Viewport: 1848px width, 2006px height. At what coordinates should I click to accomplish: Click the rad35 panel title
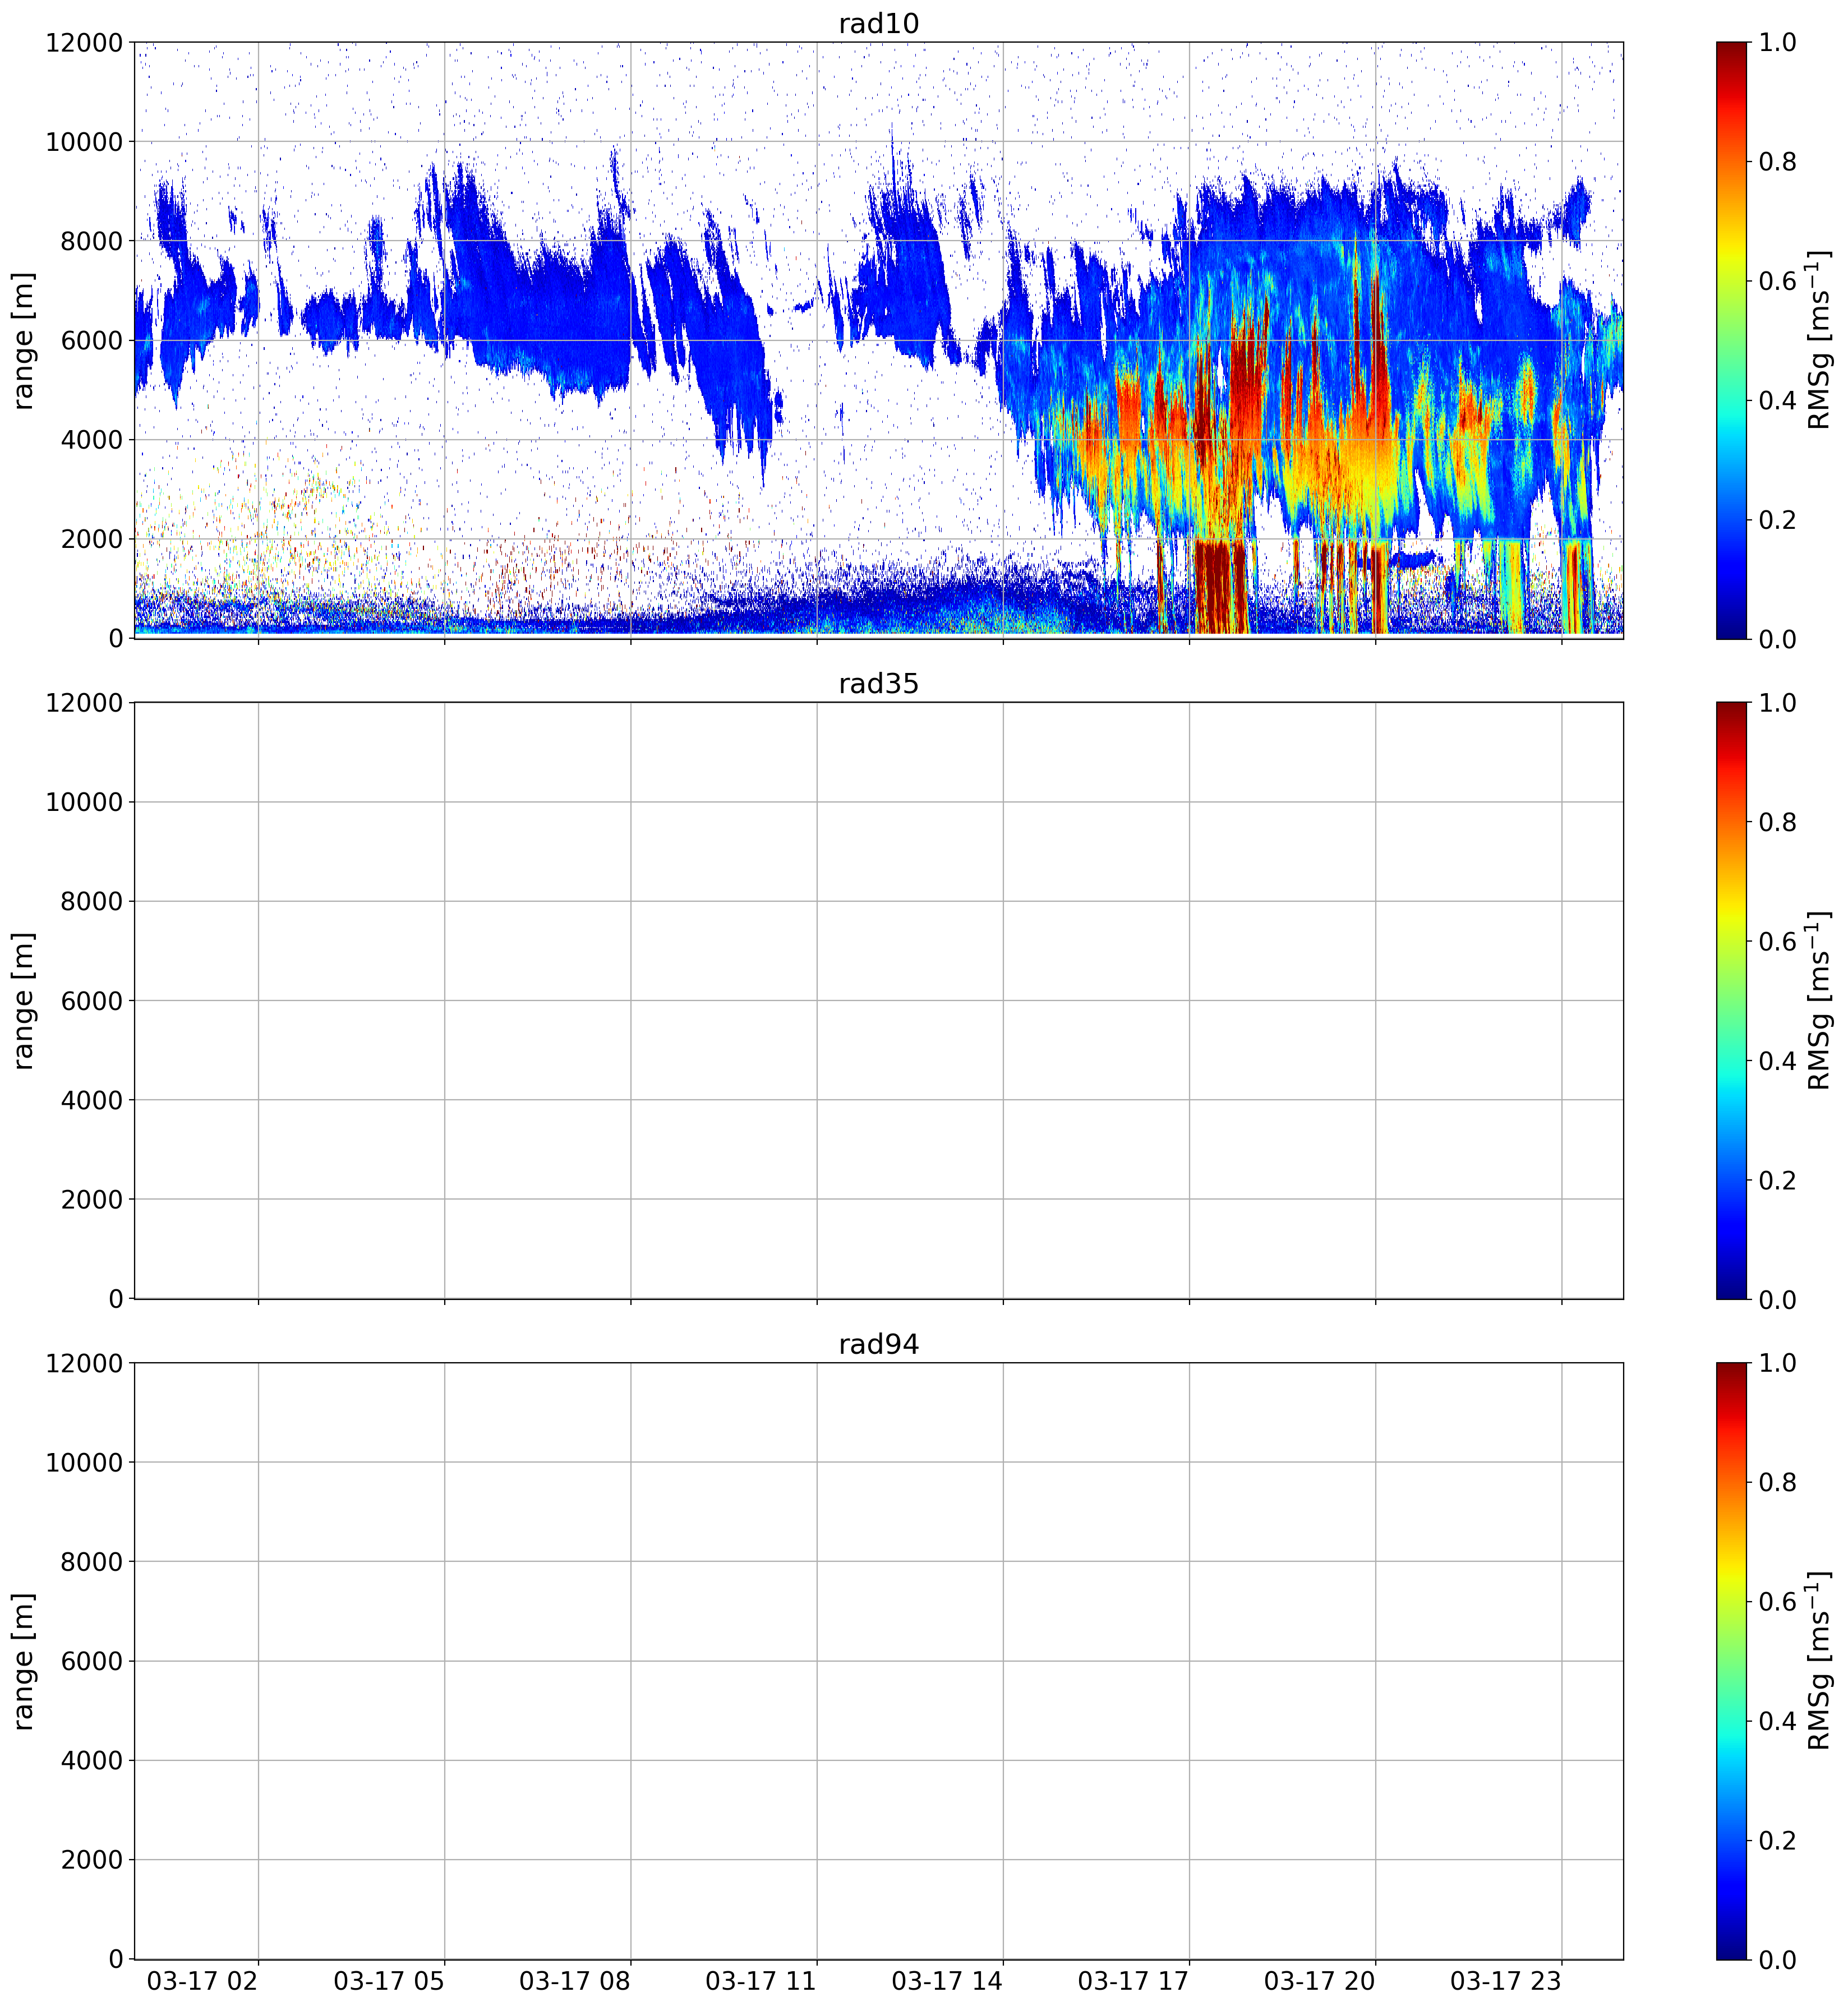point(878,684)
